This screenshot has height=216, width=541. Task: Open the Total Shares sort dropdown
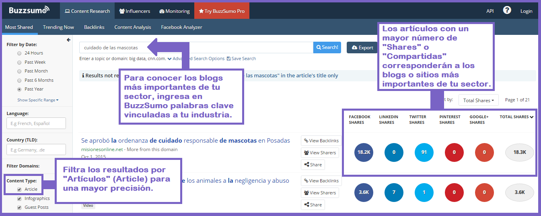click(x=478, y=100)
